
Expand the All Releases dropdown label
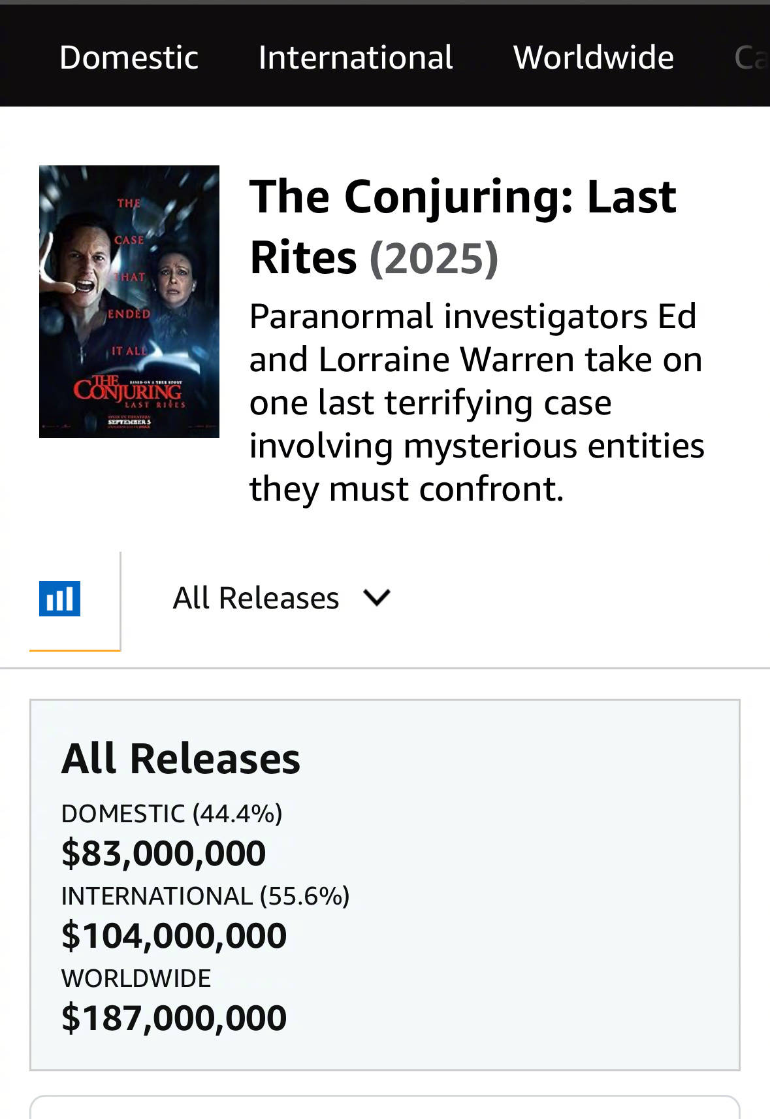pyautogui.click(x=256, y=598)
